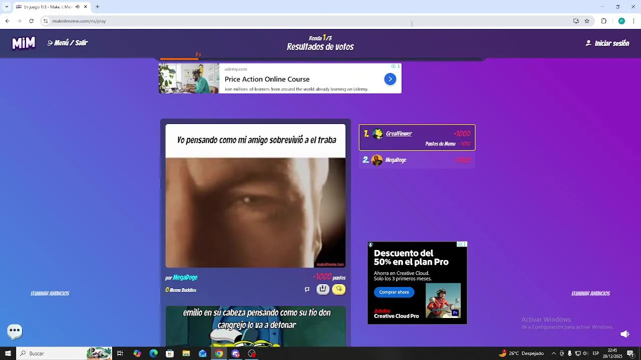Image resolution: width=641 pixels, height=360 pixels.
Task: Open Chrome profile avatar
Action: 621,21
